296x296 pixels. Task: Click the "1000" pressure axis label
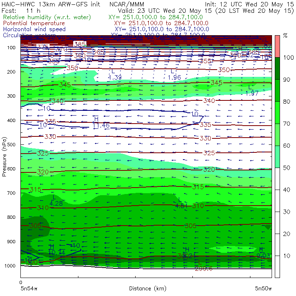point(10,266)
